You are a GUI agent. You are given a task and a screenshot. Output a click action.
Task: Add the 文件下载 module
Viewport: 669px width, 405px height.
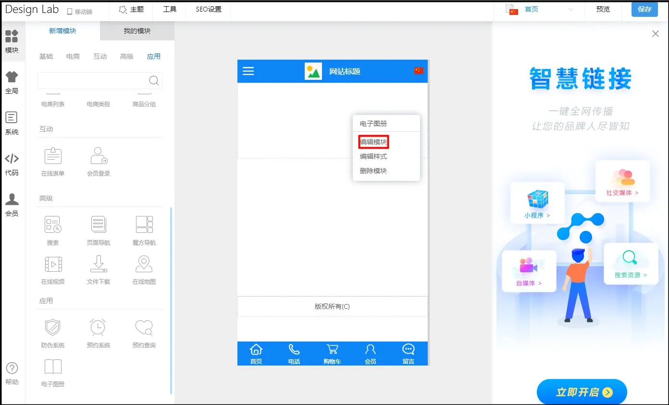tap(99, 265)
